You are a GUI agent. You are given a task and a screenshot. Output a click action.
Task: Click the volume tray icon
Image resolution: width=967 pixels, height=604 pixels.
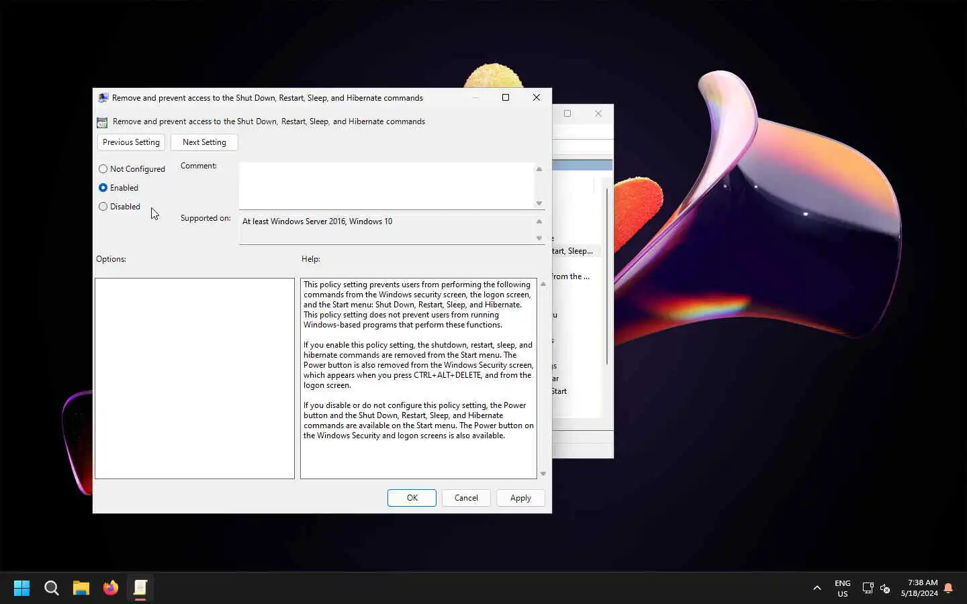pyautogui.click(x=885, y=589)
